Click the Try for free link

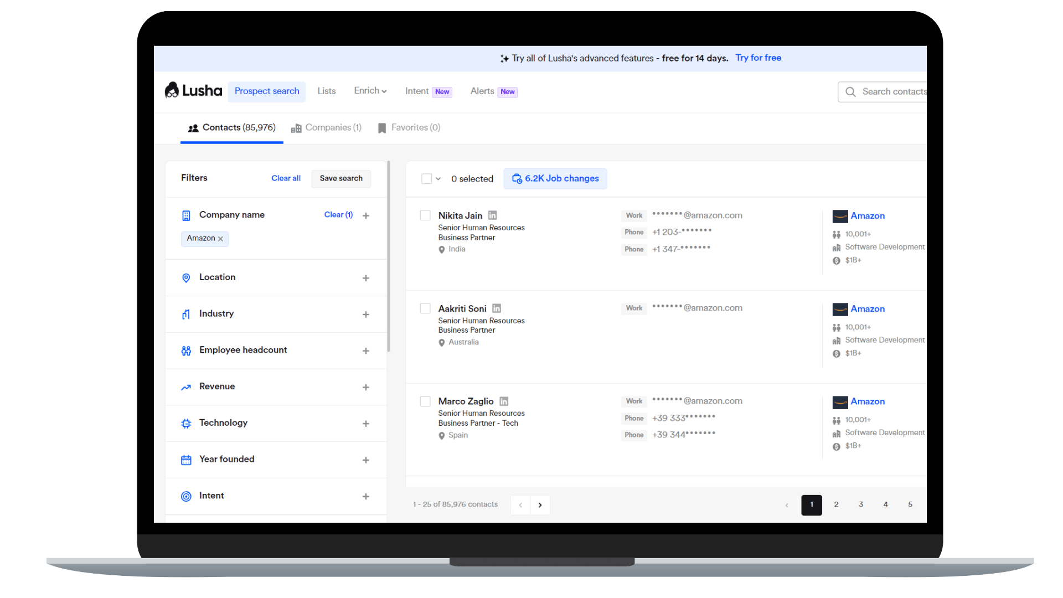[x=758, y=58]
